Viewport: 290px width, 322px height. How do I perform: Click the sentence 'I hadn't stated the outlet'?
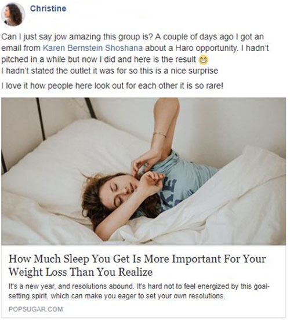click(110, 71)
